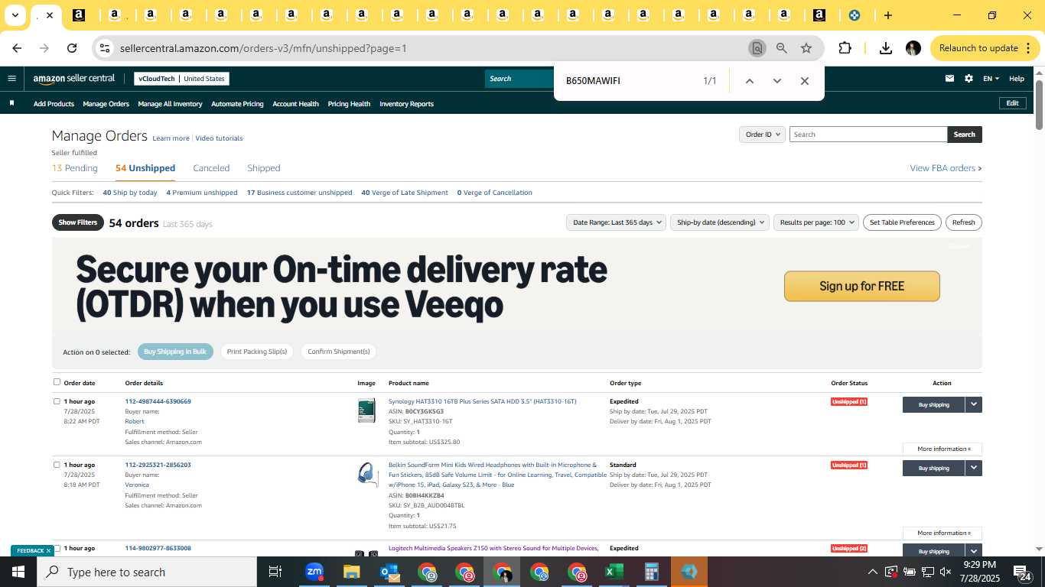
Task: Click the Synology HAT3310 product thumbnail
Action: (x=367, y=410)
